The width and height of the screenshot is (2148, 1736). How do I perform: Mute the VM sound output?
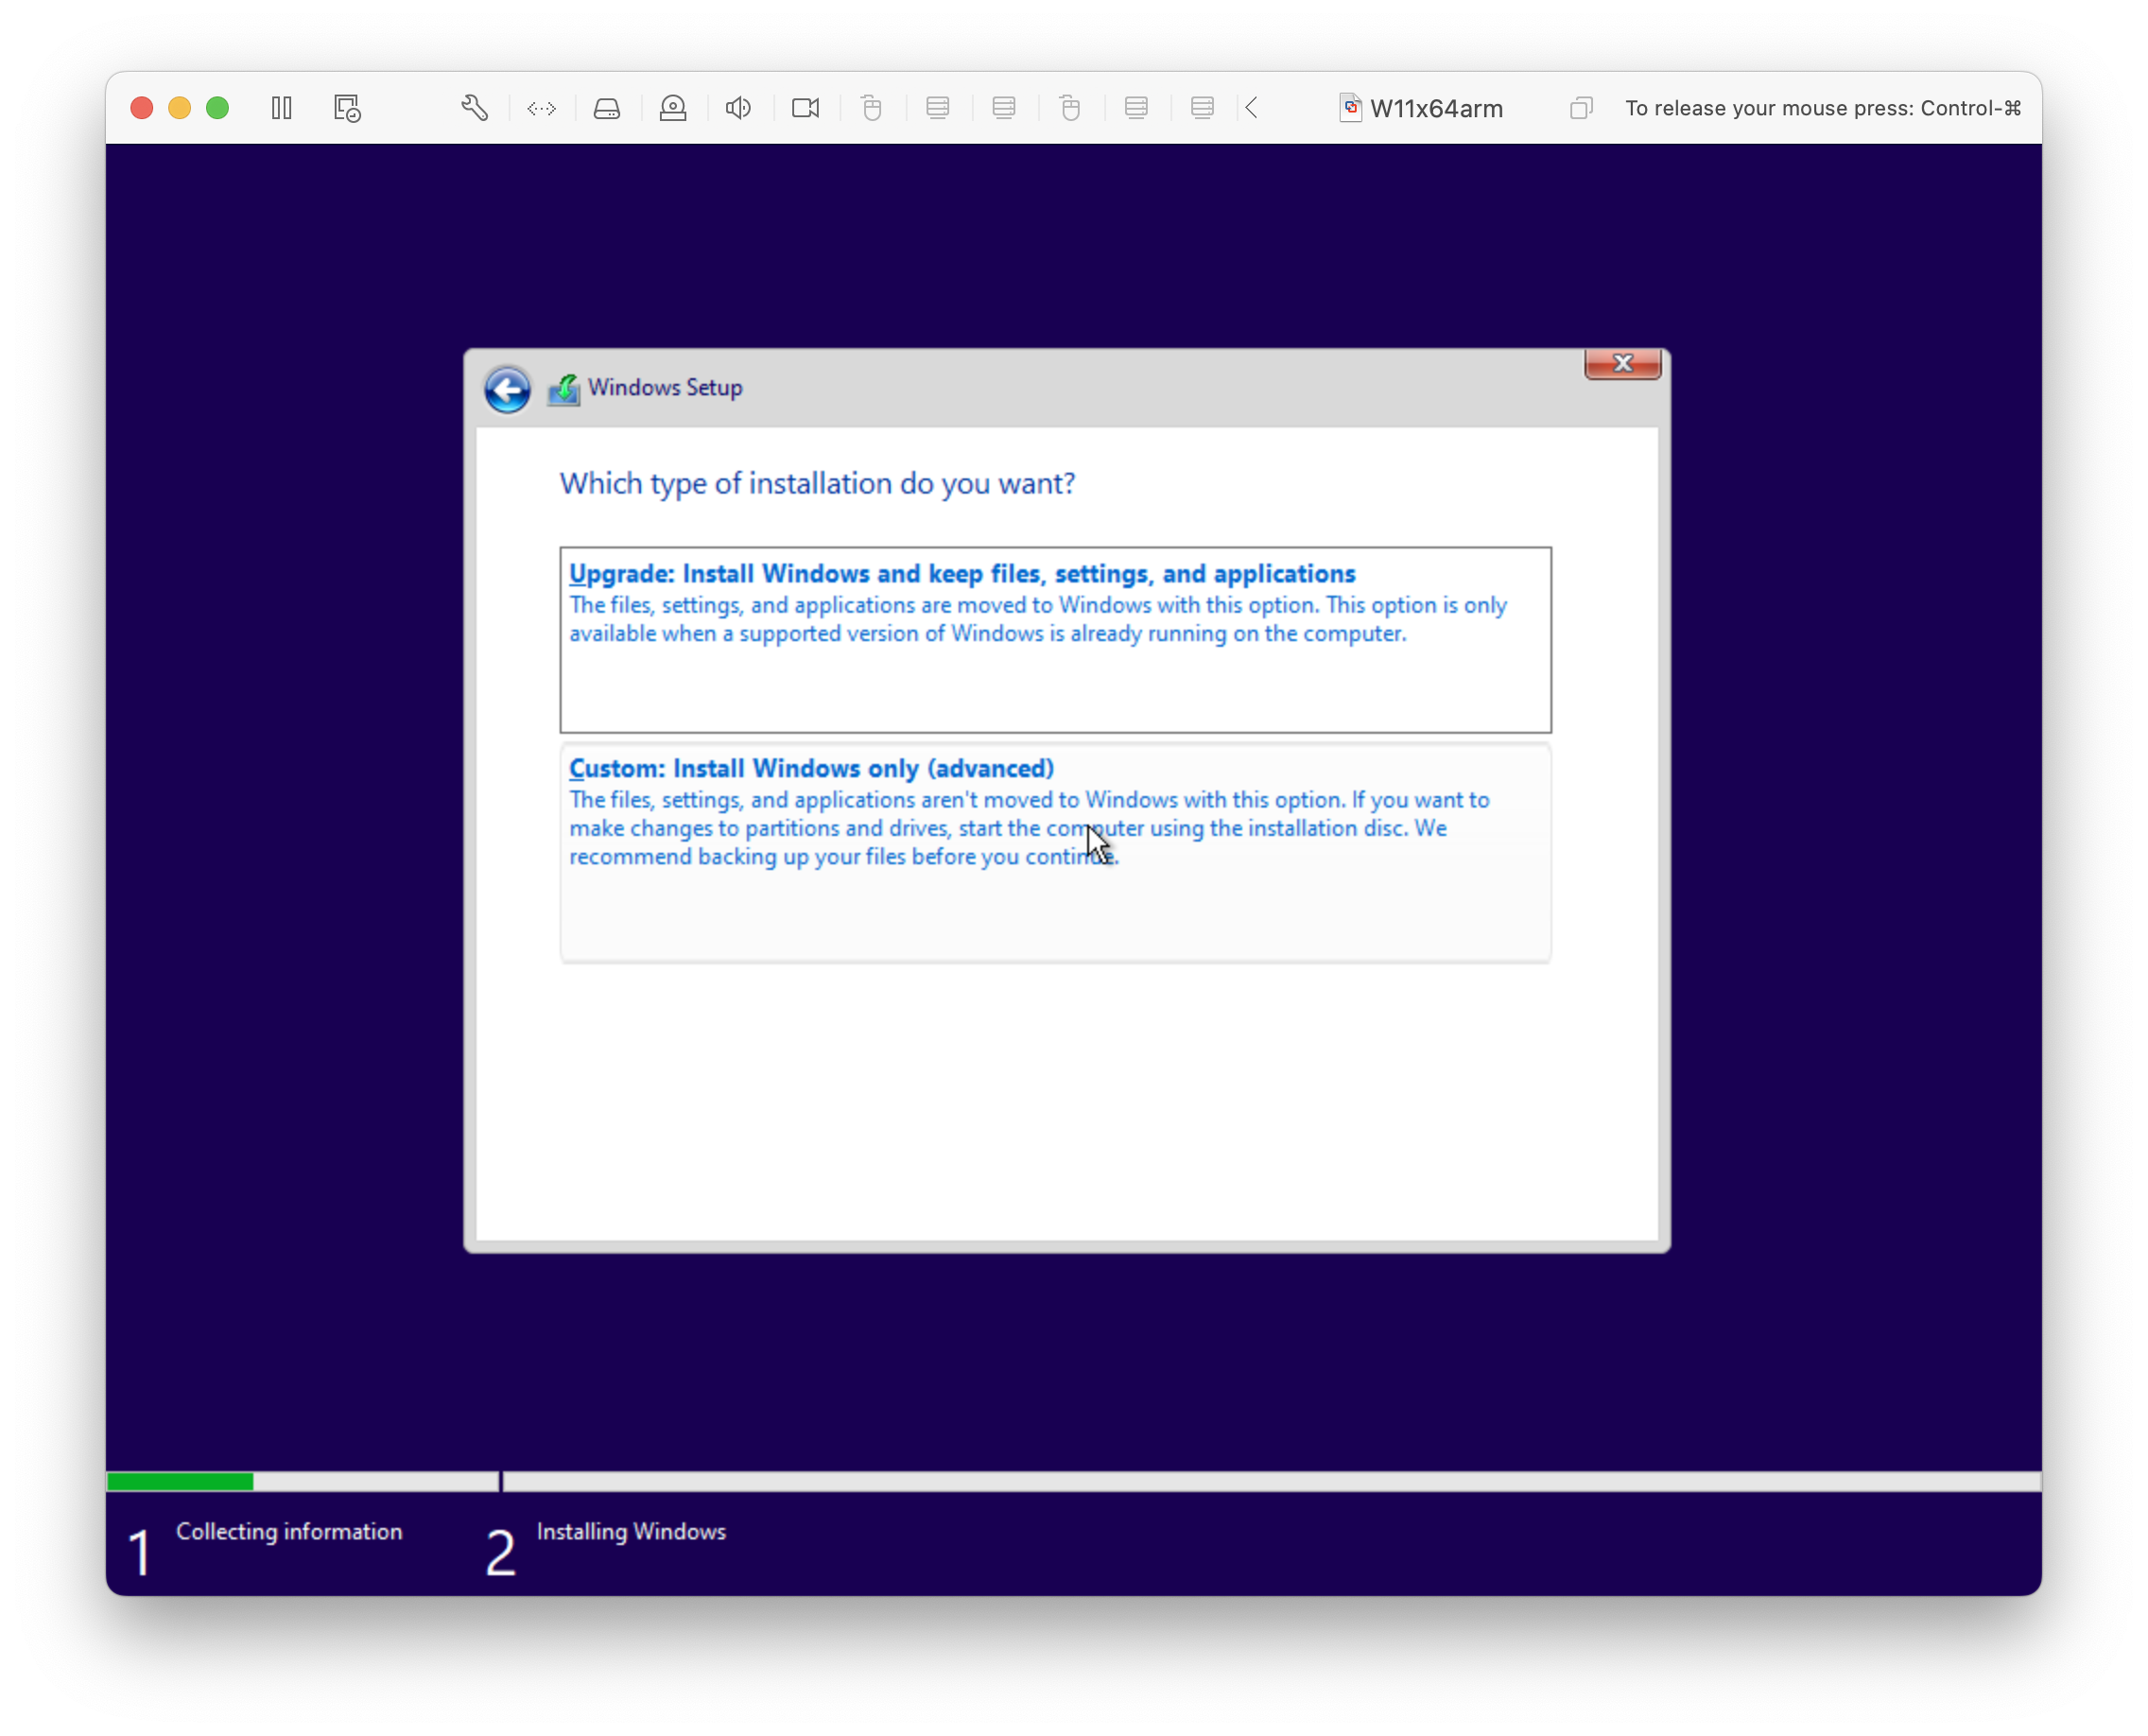click(738, 107)
